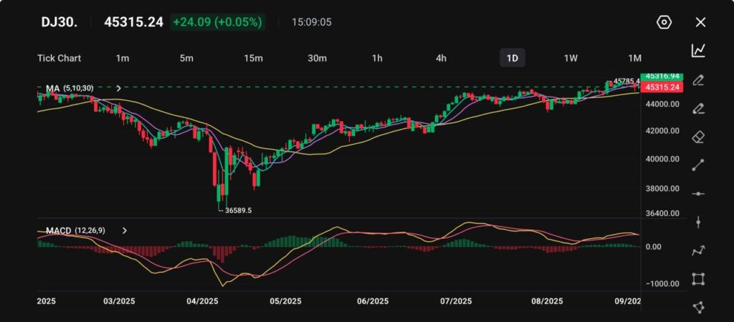Select the zigzag arrow polyline tool
Image resolution: width=734 pixels, height=322 pixels.
pyautogui.click(x=698, y=250)
